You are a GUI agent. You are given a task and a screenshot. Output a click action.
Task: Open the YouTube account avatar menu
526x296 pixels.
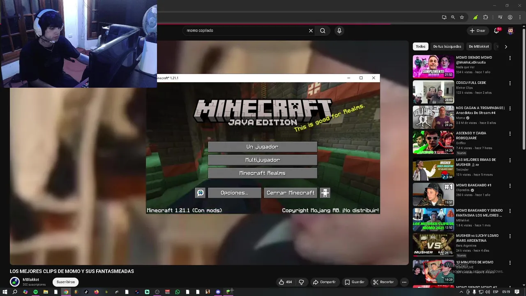(510, 30)
